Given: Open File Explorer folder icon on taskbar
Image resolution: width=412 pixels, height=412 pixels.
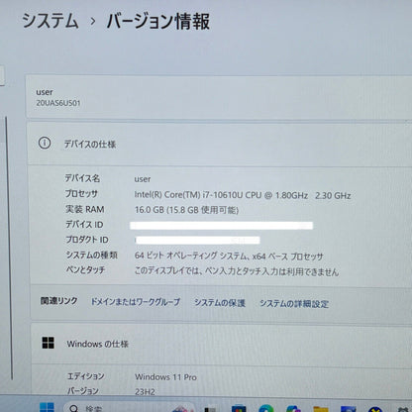Looking at the screenshot, I should 321,409.
